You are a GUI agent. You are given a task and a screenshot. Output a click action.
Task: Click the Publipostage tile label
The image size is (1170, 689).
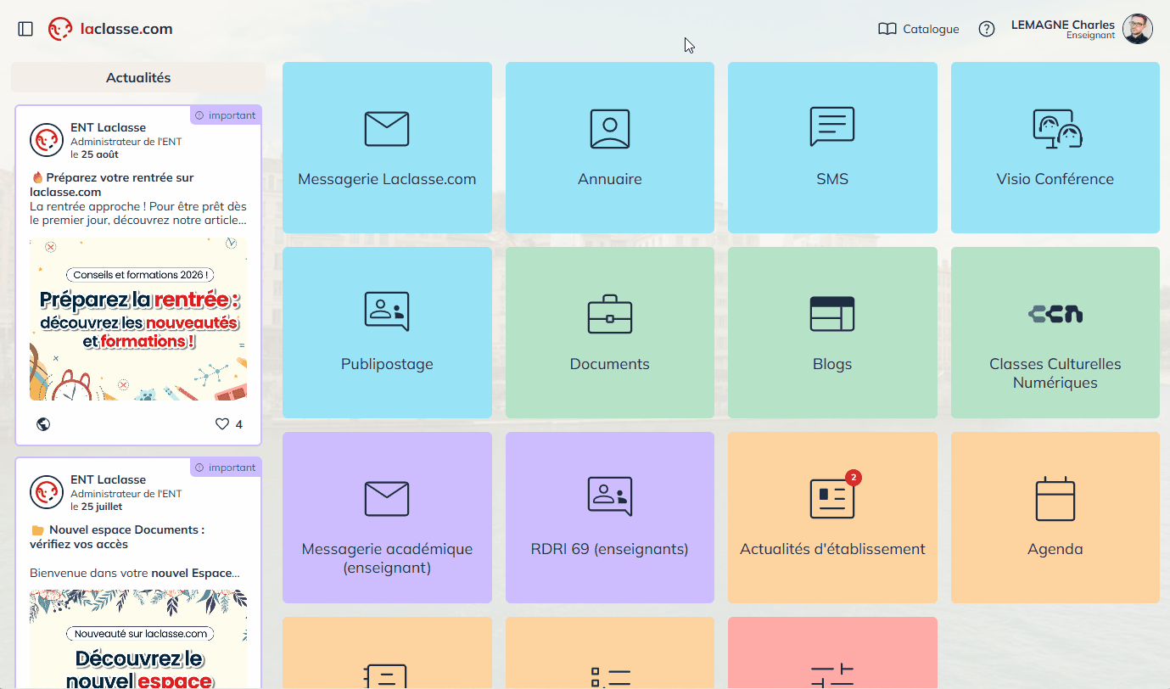point(387,364)
